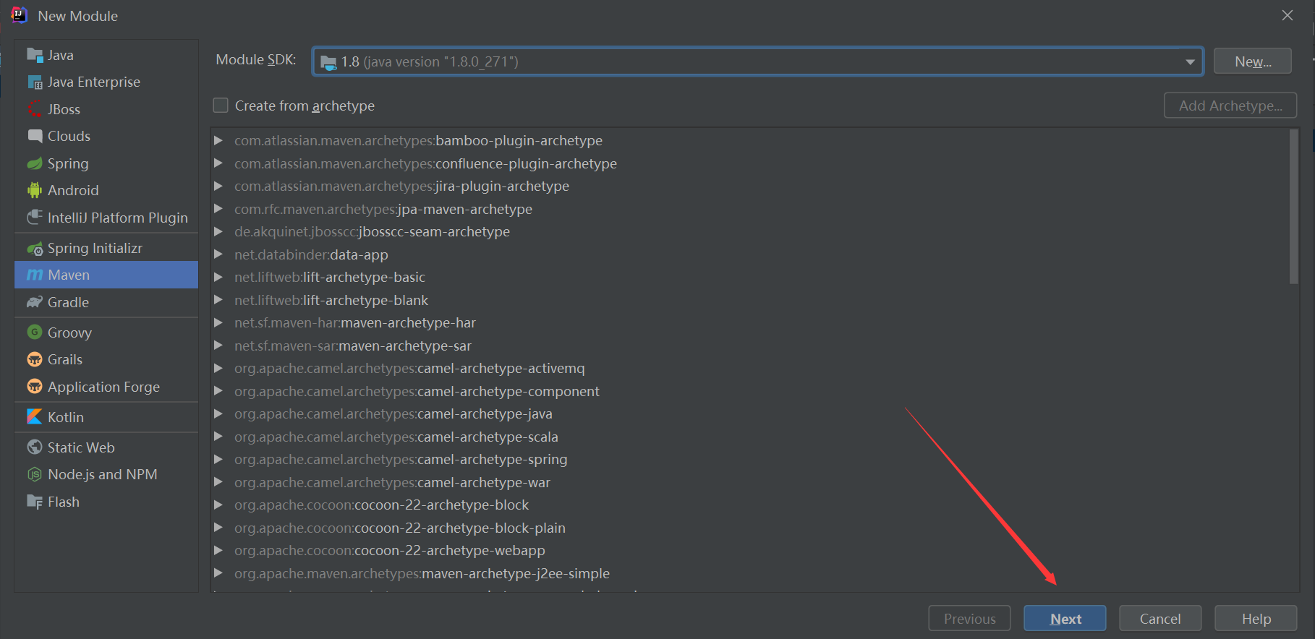Choose Kotlin module type
Screen dimensions: 1315x639
[x=106, y=417]
